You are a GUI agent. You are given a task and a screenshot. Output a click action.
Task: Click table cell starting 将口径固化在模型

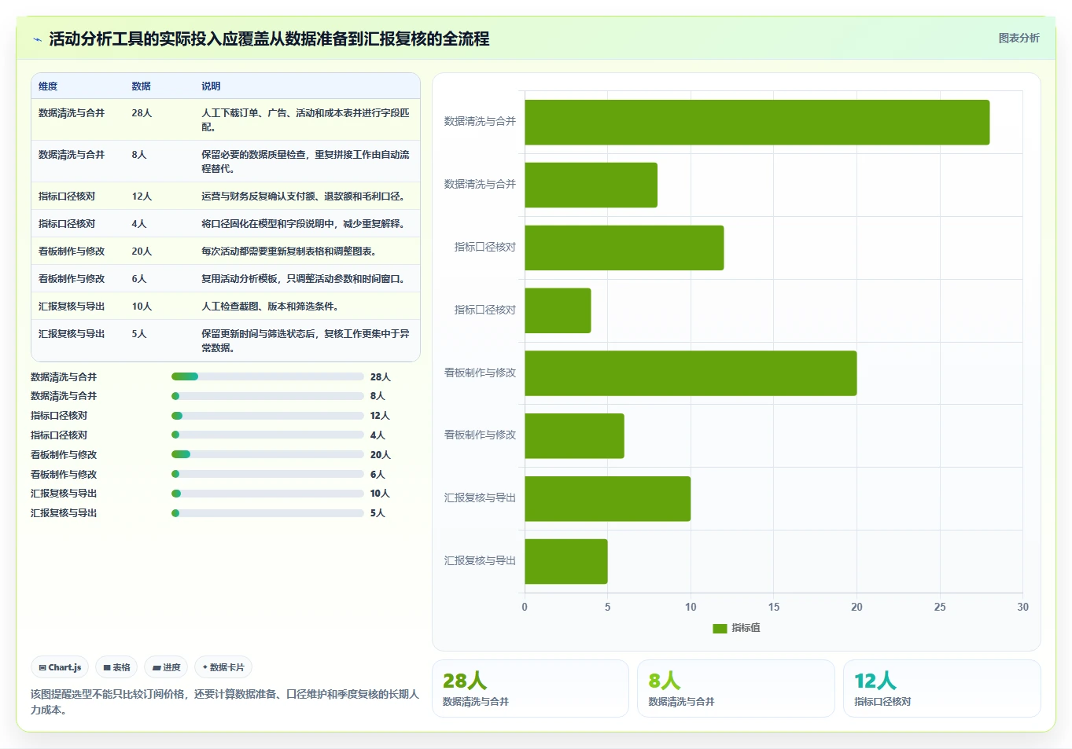[x=306, y=223]
